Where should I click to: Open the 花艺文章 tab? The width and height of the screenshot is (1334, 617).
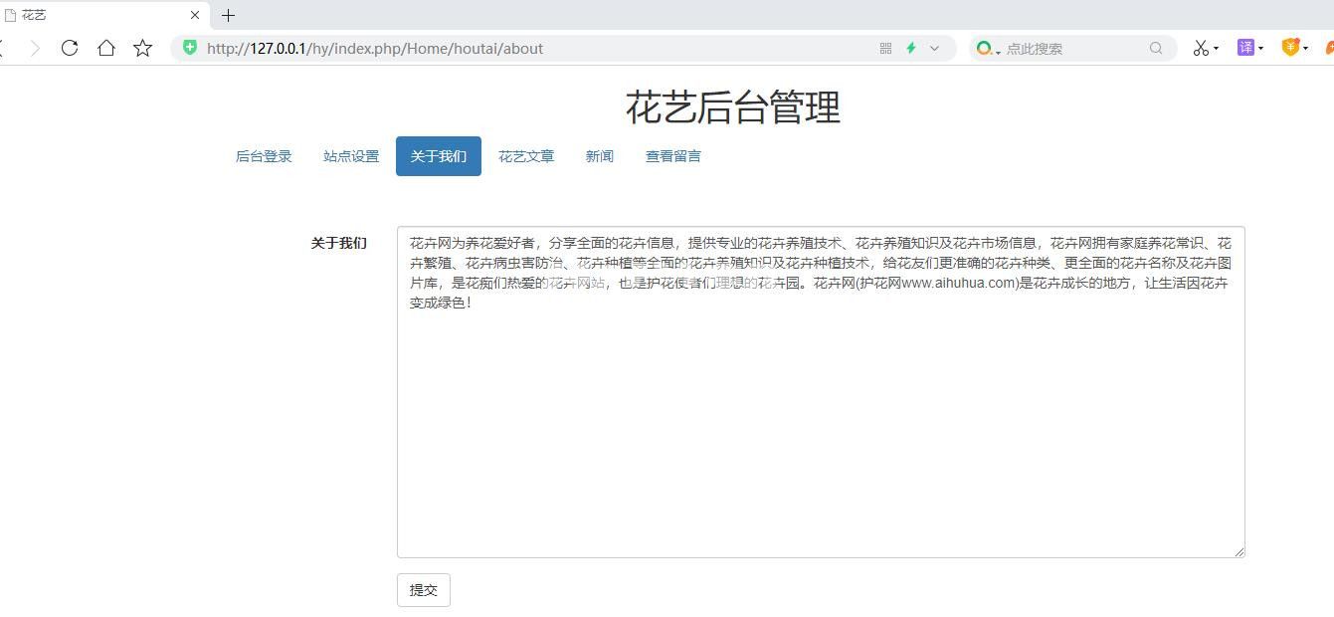click(x=526, y=156)
